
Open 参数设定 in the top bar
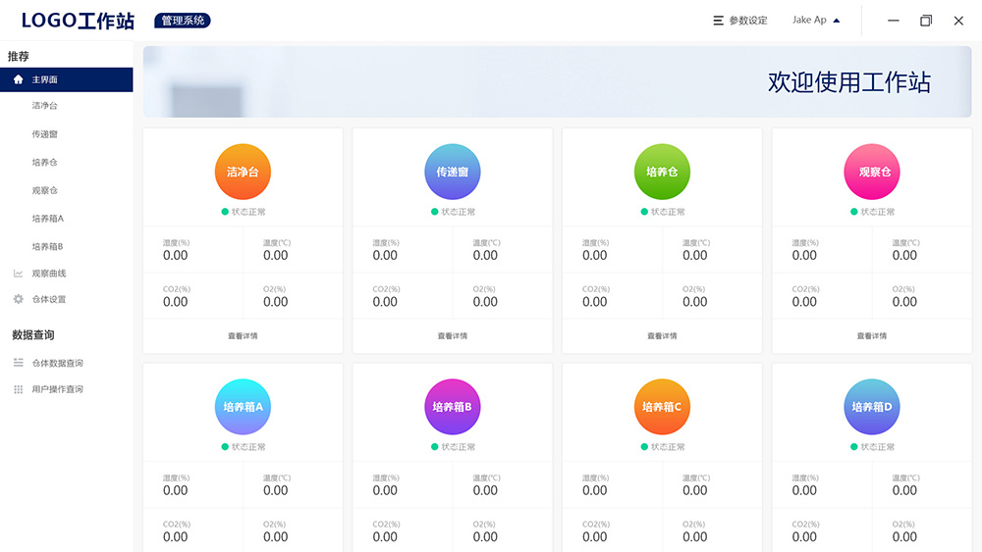point(747,21)
